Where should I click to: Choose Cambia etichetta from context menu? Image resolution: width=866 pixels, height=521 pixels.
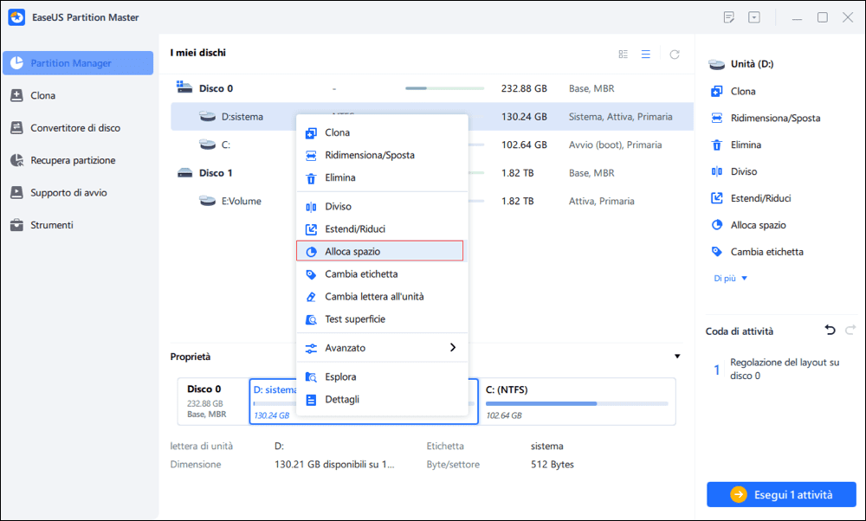point(382,274)
